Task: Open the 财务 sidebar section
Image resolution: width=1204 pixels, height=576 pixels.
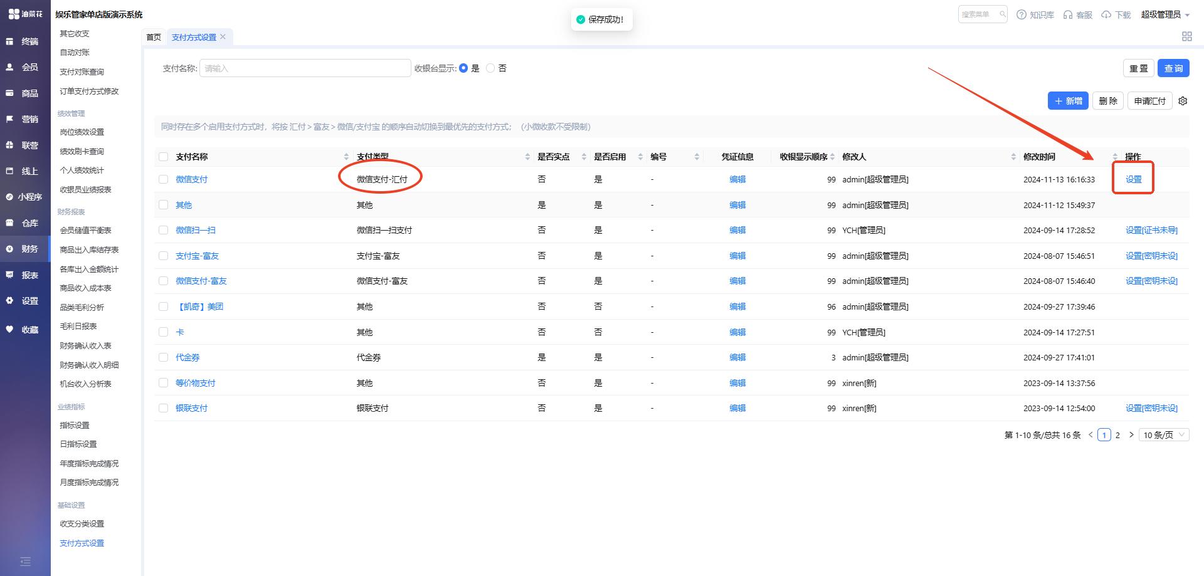Action: [25, 249]
